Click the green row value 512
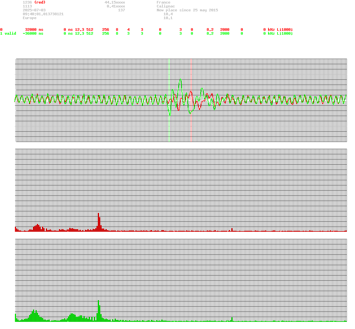Image resolution: width=355 pixels, height=329 pixels. point(90,33)
